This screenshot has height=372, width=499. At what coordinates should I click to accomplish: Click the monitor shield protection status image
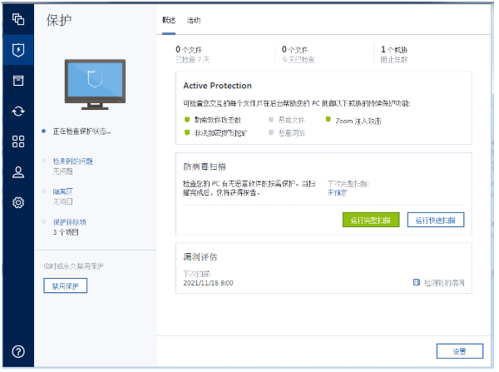click(95, 84)
